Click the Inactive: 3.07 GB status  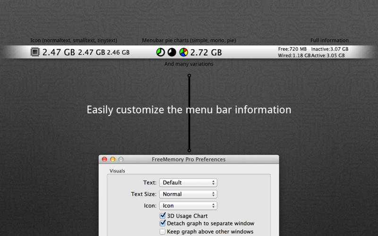tap(329, 49)
